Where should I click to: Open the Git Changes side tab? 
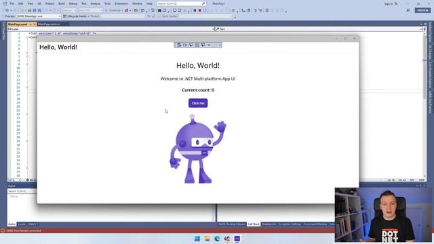coord(430,52)
